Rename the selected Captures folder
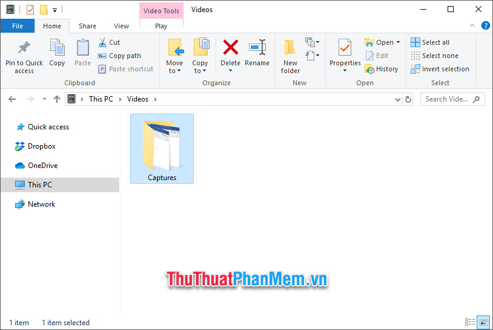 coord(257,53)
